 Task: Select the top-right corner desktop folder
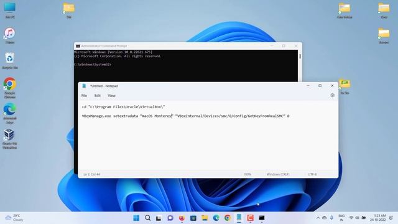[x=384, y=10]
